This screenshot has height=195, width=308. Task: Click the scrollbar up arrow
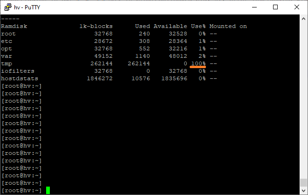pos(303,19)
